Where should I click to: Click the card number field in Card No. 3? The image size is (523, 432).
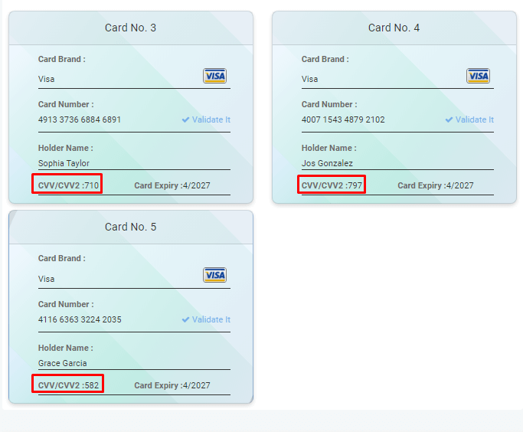pyautogui.click(x=80, y=119)
